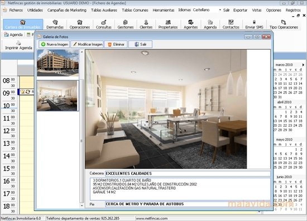Open the Demandas toolbar icon
This screenshot has height=221, width=307.
click(x=55, y=24)
